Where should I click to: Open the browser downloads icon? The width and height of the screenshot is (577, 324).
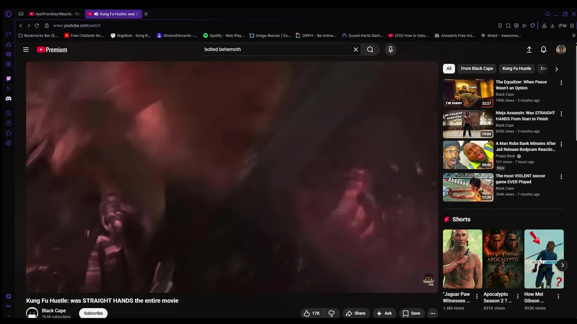tap(552, 26)
